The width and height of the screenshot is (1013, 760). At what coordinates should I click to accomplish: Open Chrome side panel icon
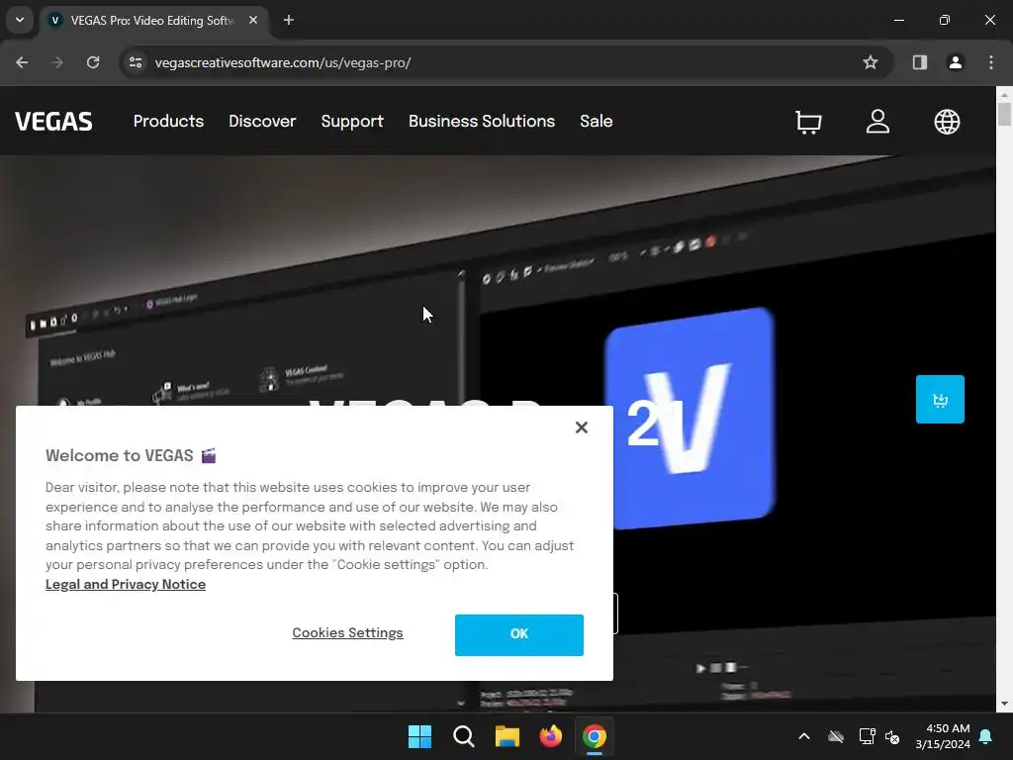point(919,62)
